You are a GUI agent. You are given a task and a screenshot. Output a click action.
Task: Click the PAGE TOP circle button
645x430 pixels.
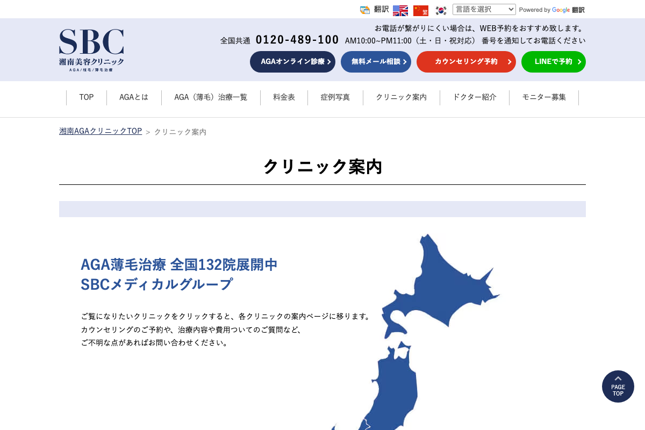pyautogui.click(x=618, y=386)
